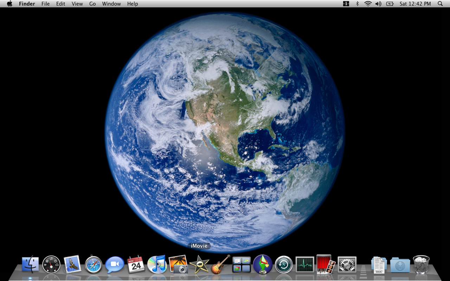Viewport: 450px width, 281px height.
Task: Launch The Sims green plumbob icon
Action: [x=263, y=264]
